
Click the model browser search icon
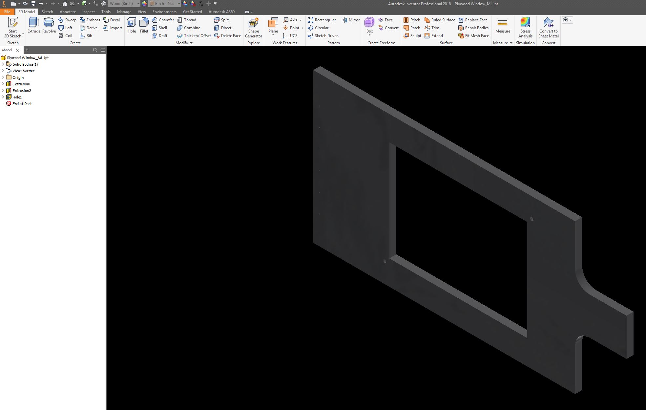point(95,50)
